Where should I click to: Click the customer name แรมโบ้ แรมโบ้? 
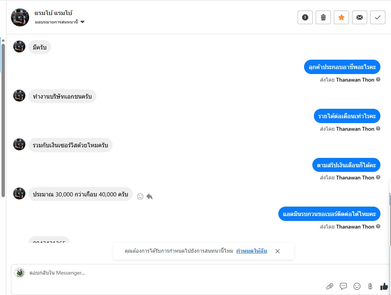53,13
